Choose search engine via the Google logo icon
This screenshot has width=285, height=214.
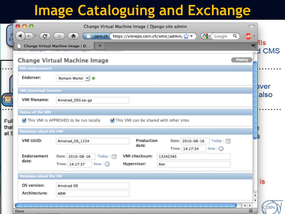point(205,36)
